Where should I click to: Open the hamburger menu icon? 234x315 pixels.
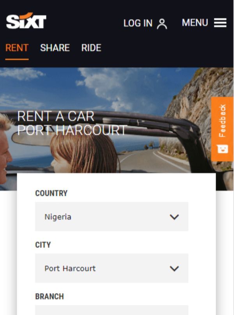tap(220, 23)
